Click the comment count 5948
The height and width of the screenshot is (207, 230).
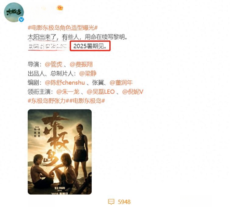[124, 202]
